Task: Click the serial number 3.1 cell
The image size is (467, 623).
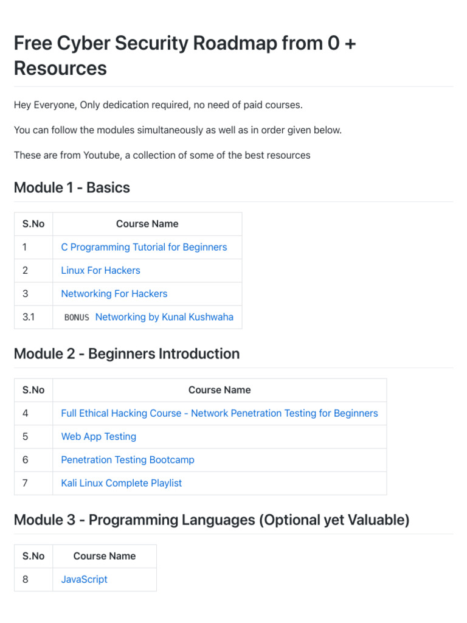Action: click(28, 317)
